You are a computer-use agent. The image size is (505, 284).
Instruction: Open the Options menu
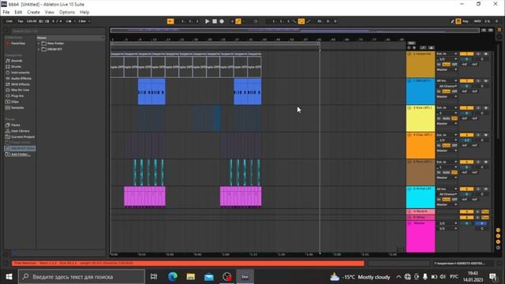[67, 13]
